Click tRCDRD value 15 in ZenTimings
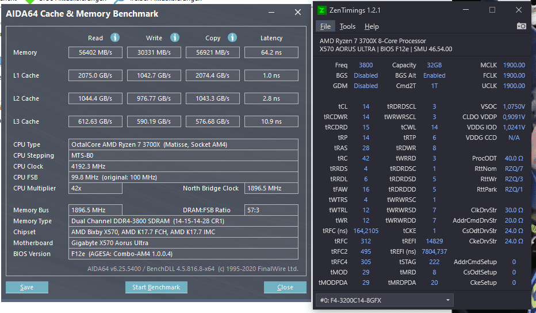 tap(366, 127)
